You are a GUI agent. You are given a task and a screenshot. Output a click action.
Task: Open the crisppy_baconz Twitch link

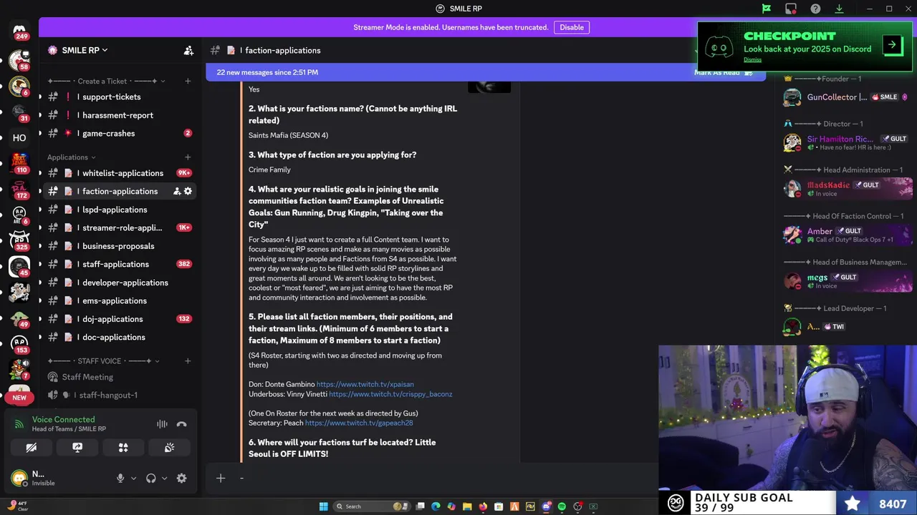(x=390, y=394)
